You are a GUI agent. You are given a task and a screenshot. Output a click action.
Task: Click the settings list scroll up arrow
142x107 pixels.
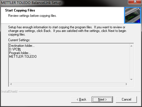click(x=131, y=46)
